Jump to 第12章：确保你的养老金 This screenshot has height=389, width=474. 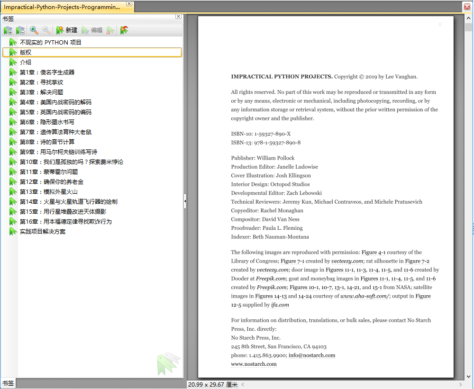pyautogui.click(x=52, y=181)
